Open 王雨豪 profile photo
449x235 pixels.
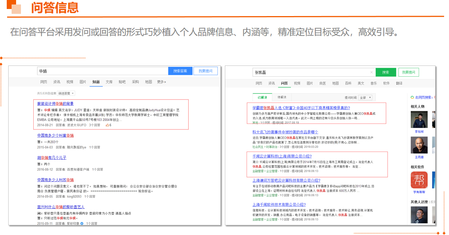(x=419, y=145)
